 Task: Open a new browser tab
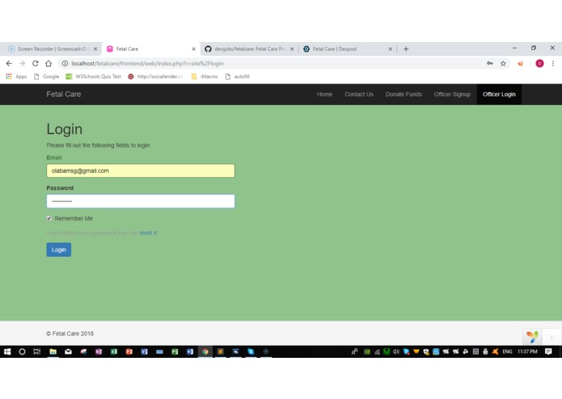pyautogui.click(x=406, y=49)
